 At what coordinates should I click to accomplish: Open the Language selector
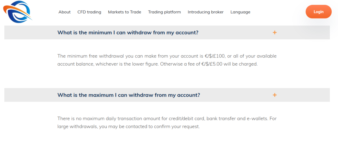click(240, 12)
